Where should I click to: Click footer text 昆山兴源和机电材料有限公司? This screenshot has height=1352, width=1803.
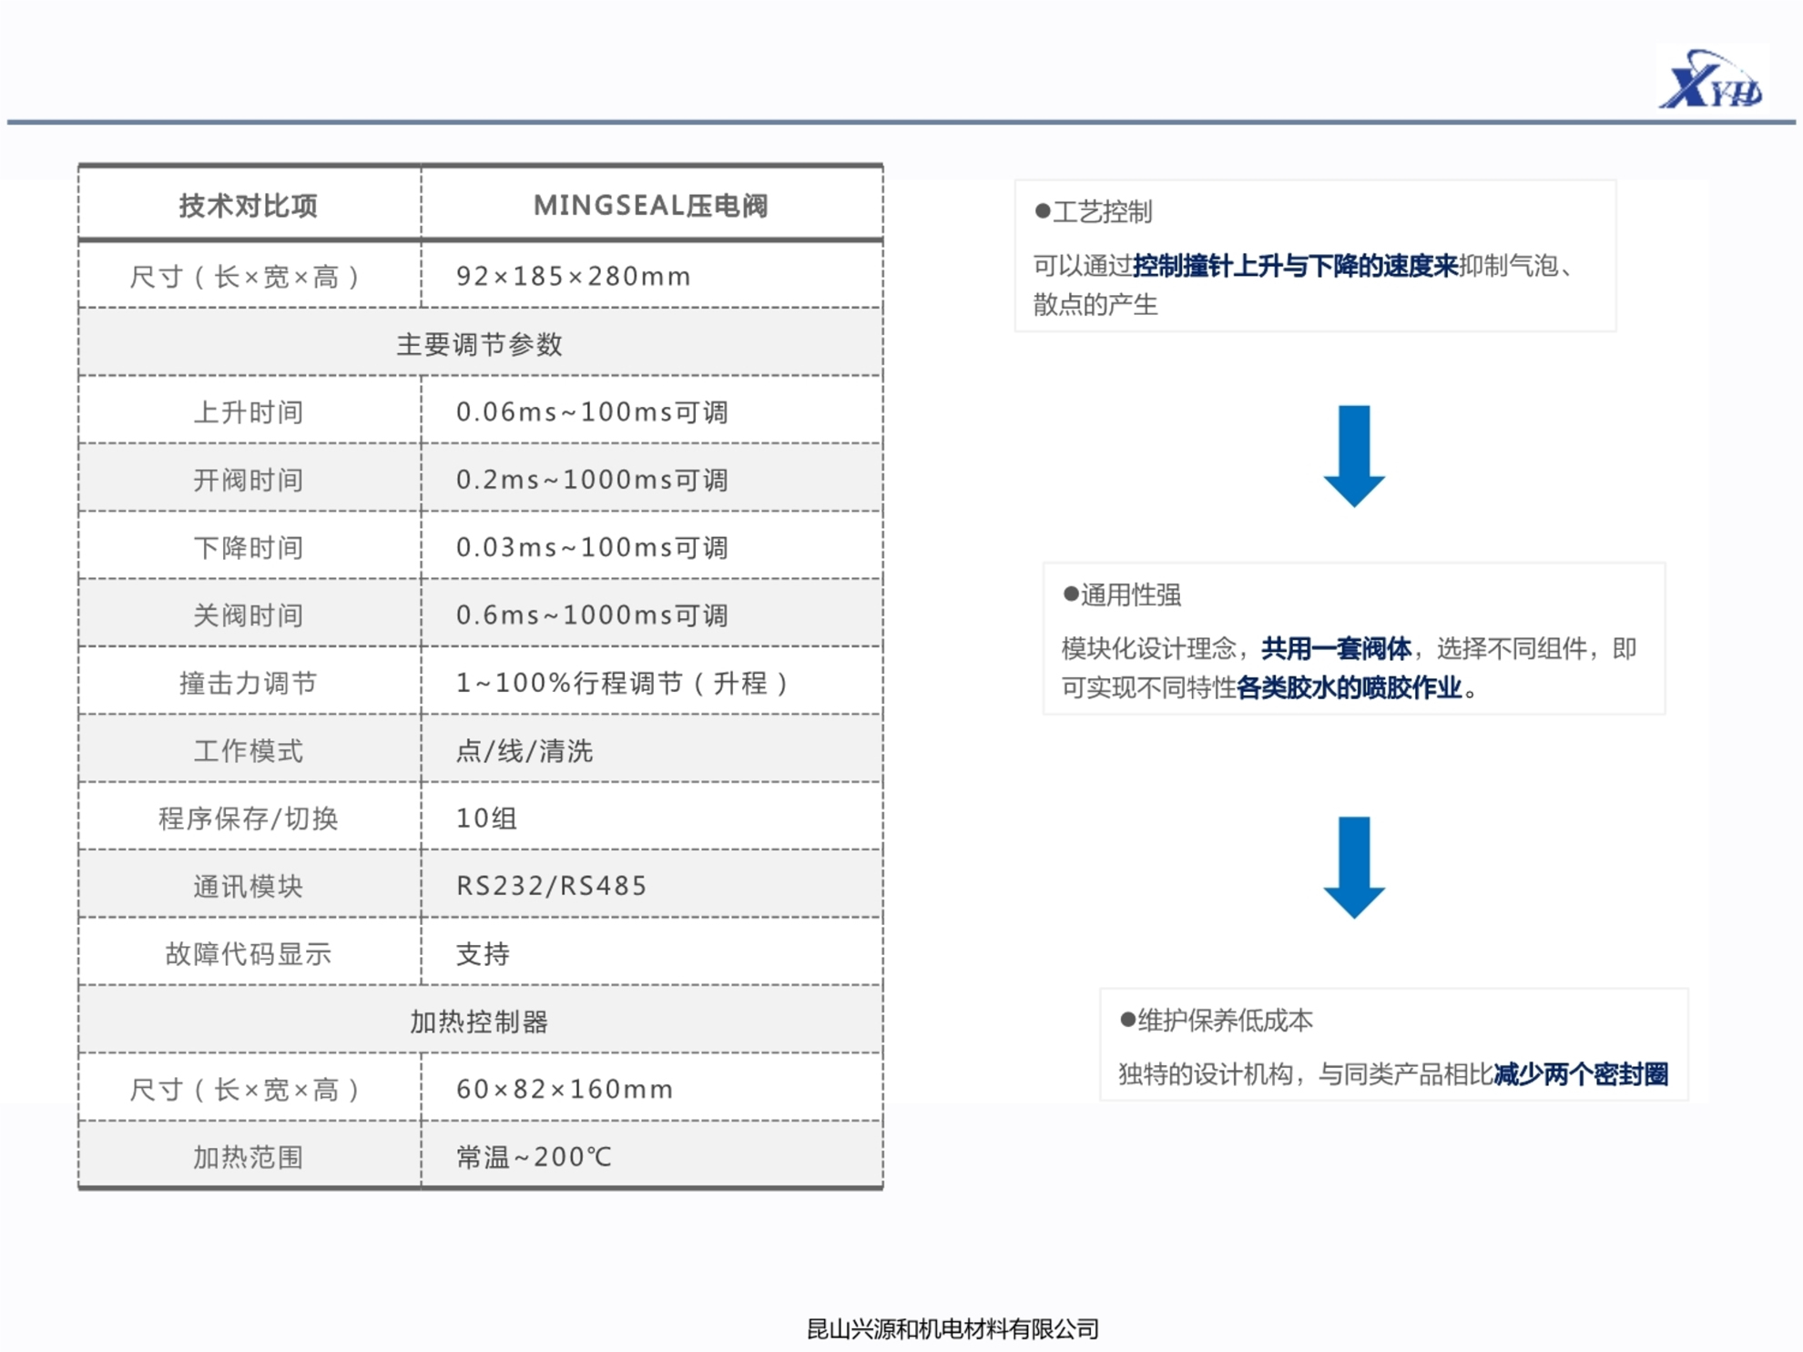pos(952,1329)
